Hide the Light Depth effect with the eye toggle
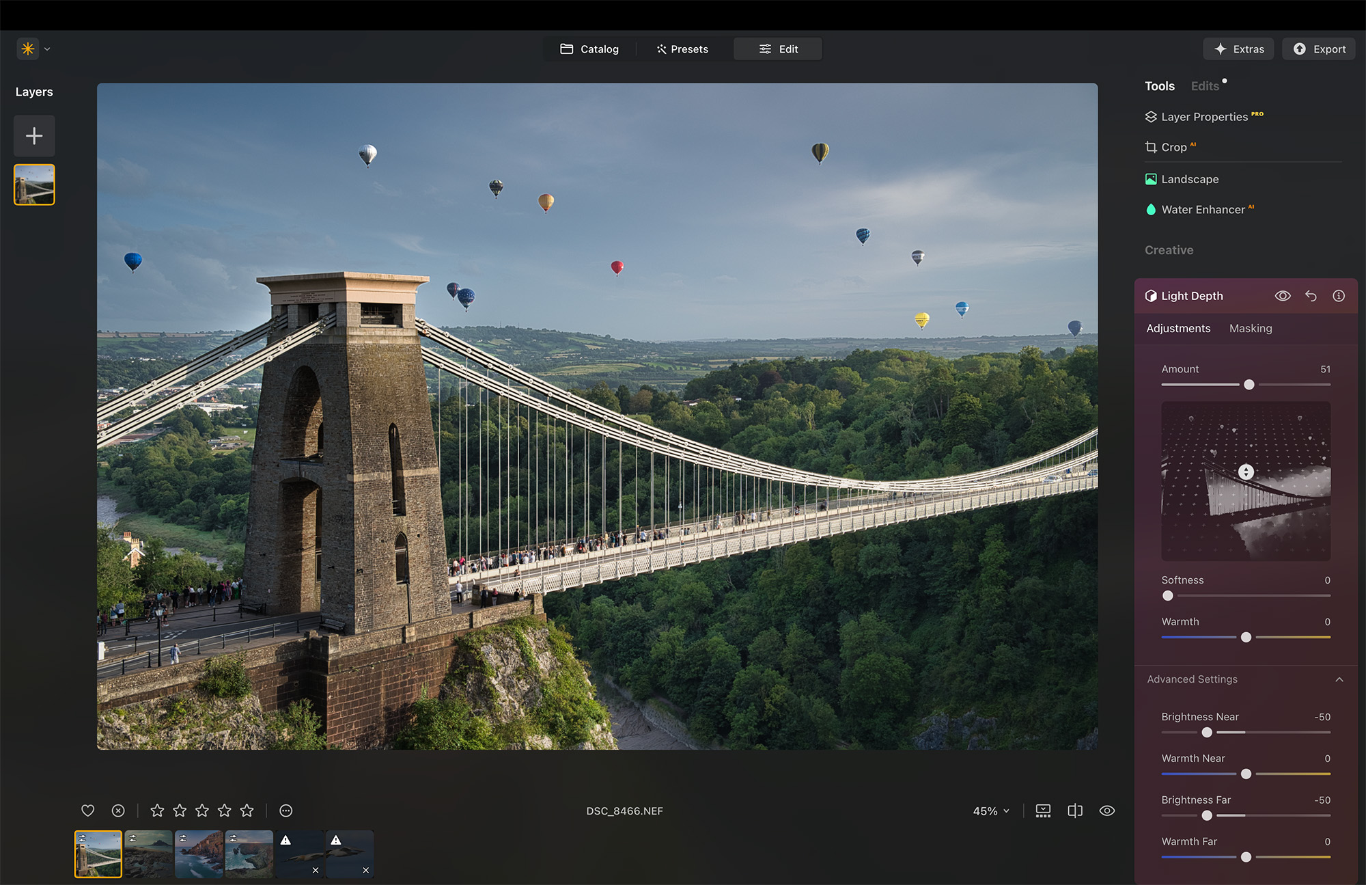The image size is (1366, 885). point(1283,296)
